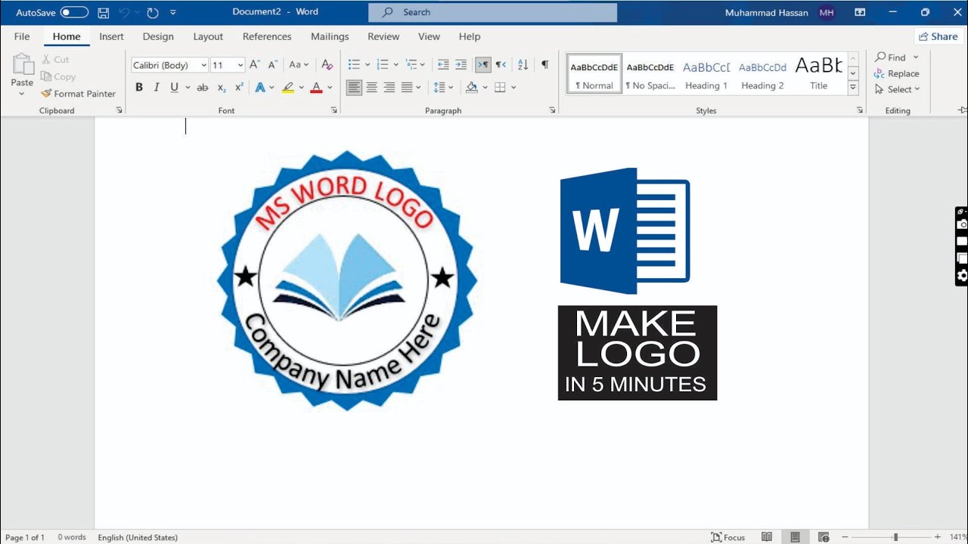Apply the Heading 1 style

point(706,74)
